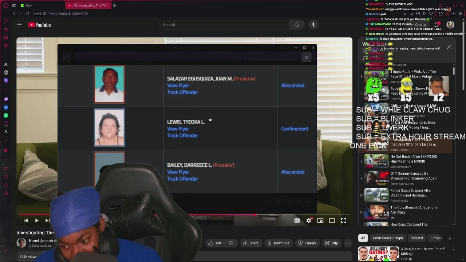Close the Watch later playlist panel
Viewport: 466px width, 262px height.
(449, 47)
